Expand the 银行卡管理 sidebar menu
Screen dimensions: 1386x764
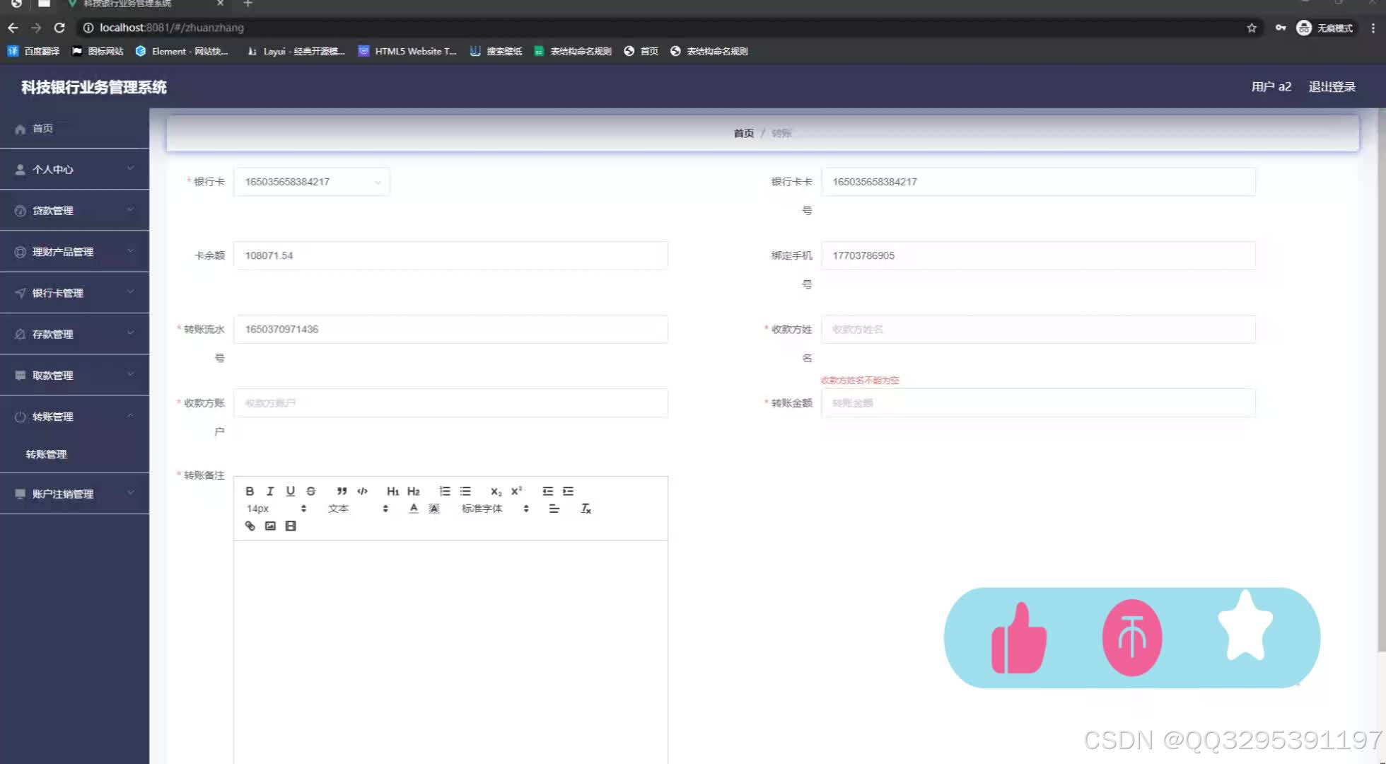click(x=74, y=292)
